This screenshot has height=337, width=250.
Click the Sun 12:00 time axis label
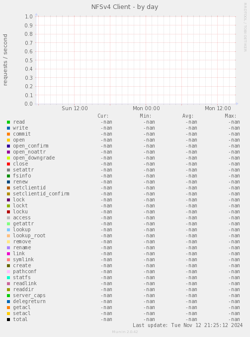click(75, 108)
